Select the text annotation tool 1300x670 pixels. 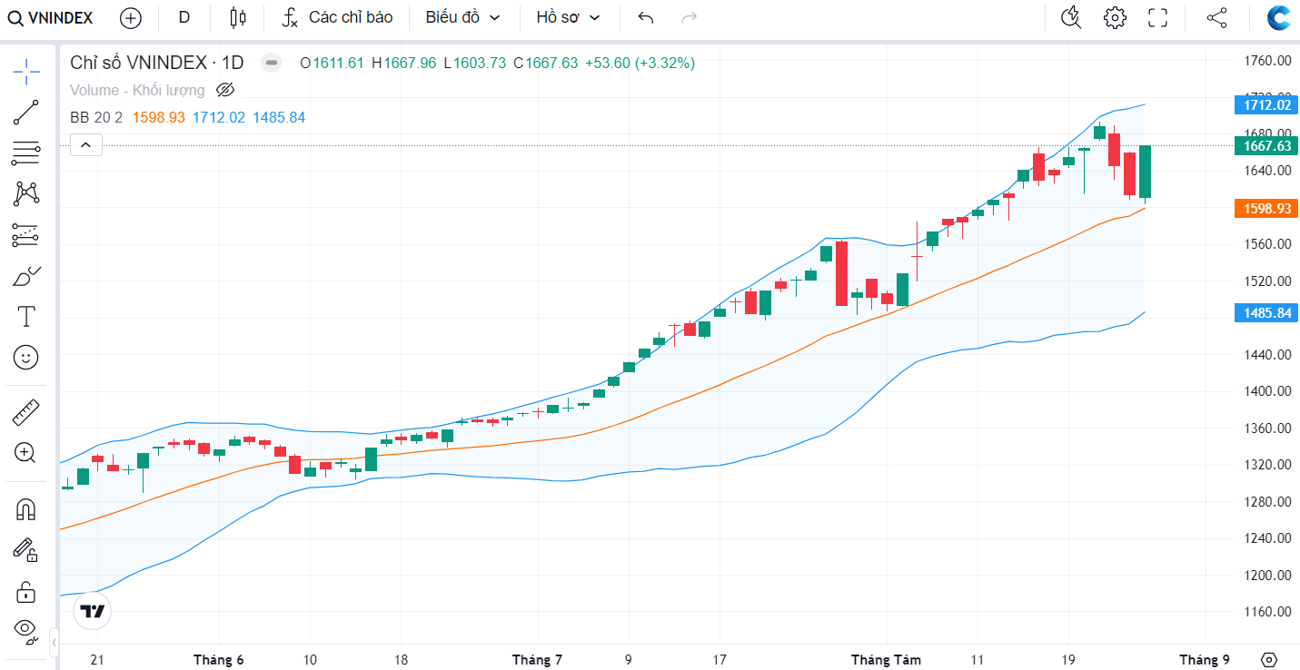(x=26, y=316)
